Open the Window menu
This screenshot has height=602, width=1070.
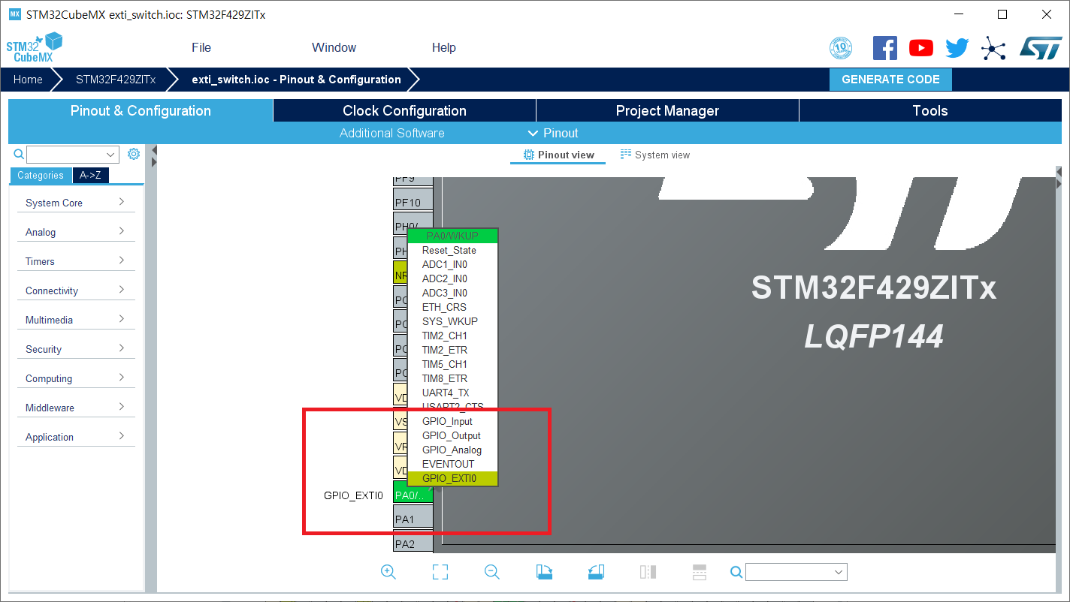tap(334, 47)
